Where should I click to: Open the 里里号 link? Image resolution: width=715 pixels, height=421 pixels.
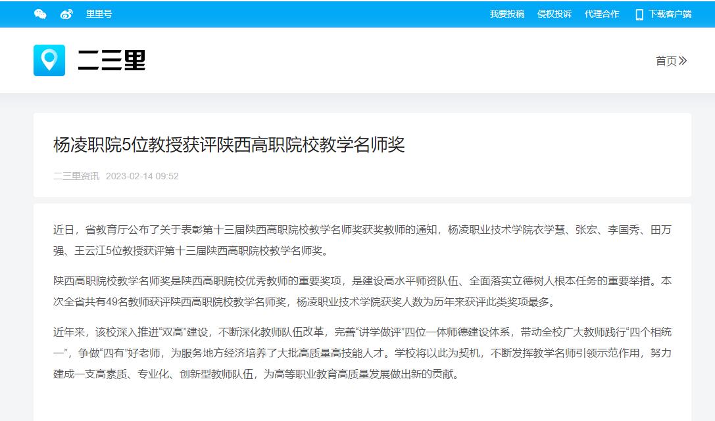99,14
